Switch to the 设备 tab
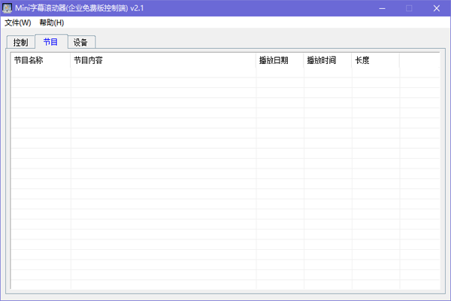 pyautogui.click(x=81, y=43)
